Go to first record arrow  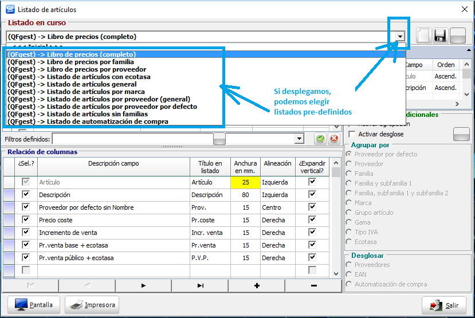(x=30, y=285)
